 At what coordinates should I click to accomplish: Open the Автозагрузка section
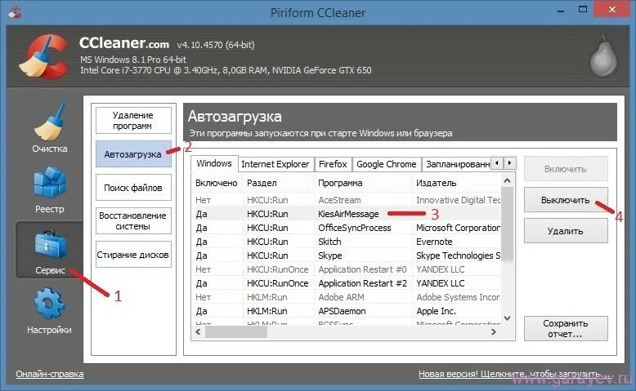(133, 154)
